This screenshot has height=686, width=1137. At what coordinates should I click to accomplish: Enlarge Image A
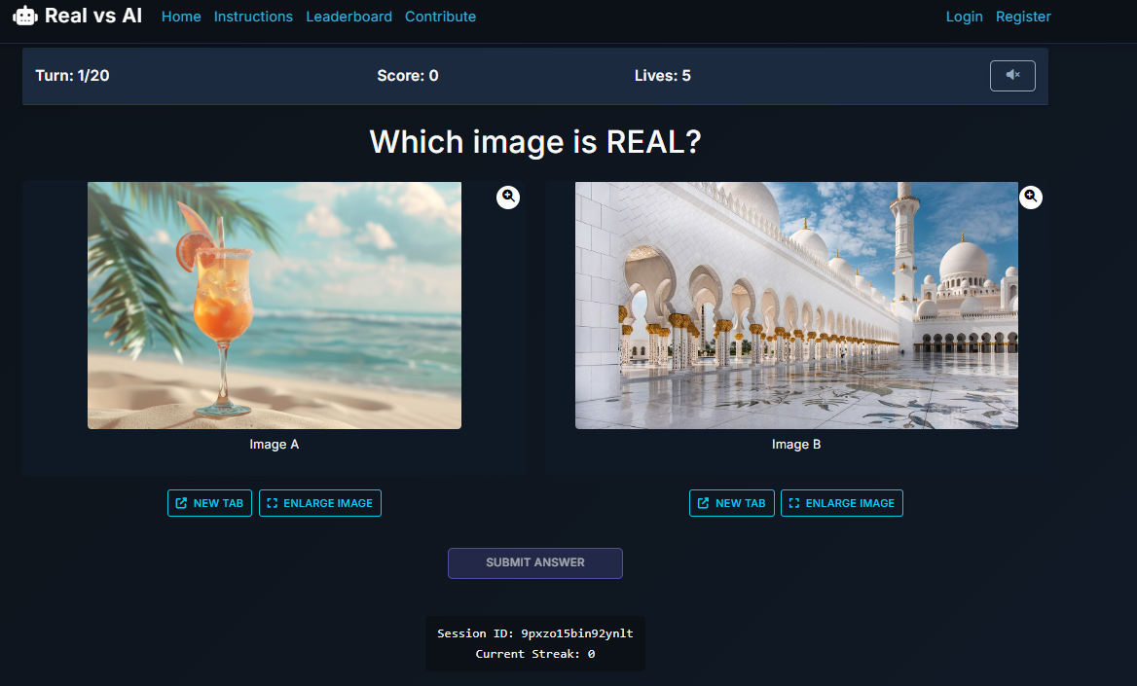(319, 503)
